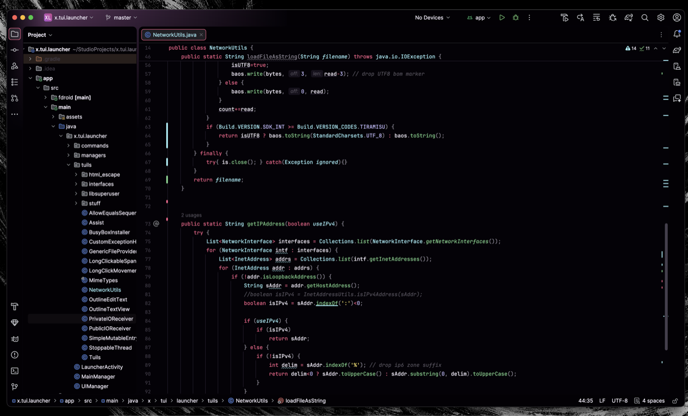Screen dimensions: 688x416
Task: Open Search Everywhere magnifier
Action: (645, 18)
